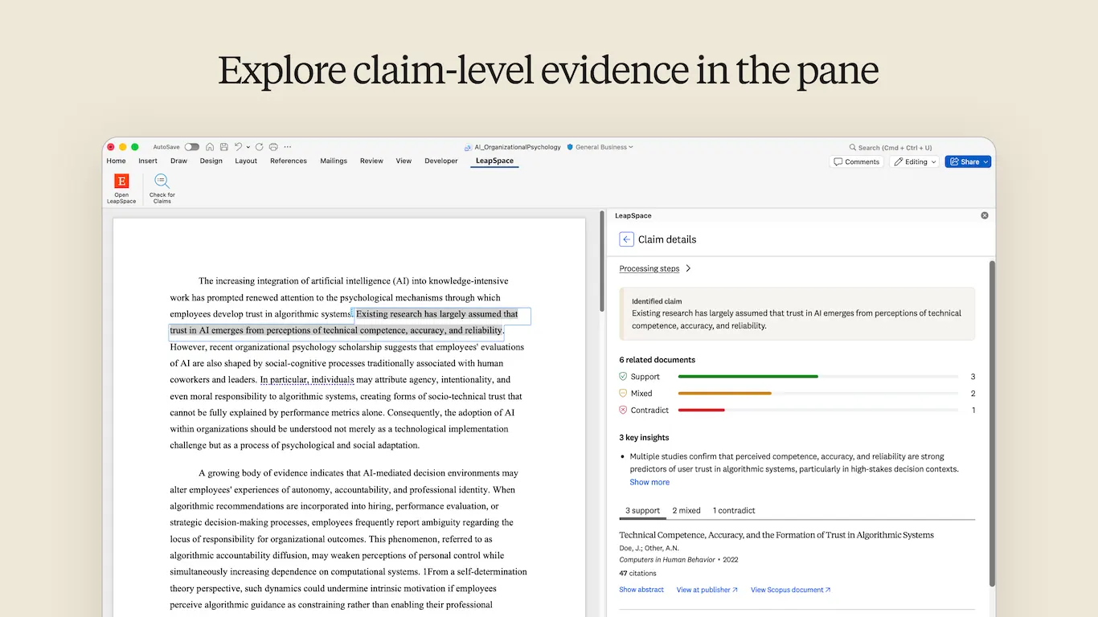Switch to the References ribbon tab
Viewport: 1098px width, 617px height.
(x=289, y=161)
